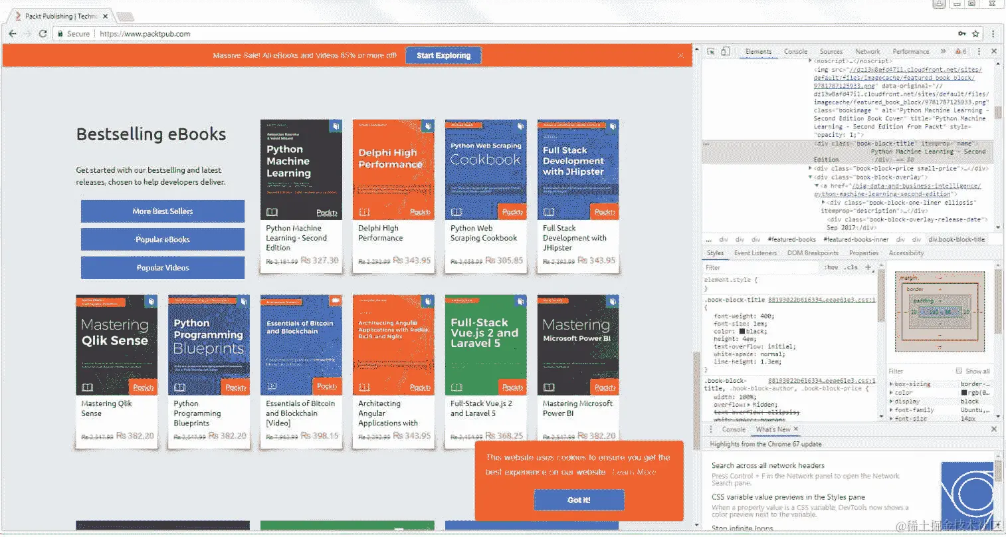Viewport: 1006px width, 537px height.
Task: Click the ebook icon on Full-Stack Vue.js cover
Action: point(521,301)
